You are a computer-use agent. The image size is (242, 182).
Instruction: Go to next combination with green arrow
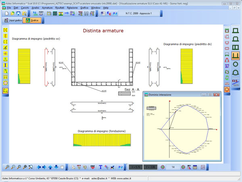pos(183,167)
